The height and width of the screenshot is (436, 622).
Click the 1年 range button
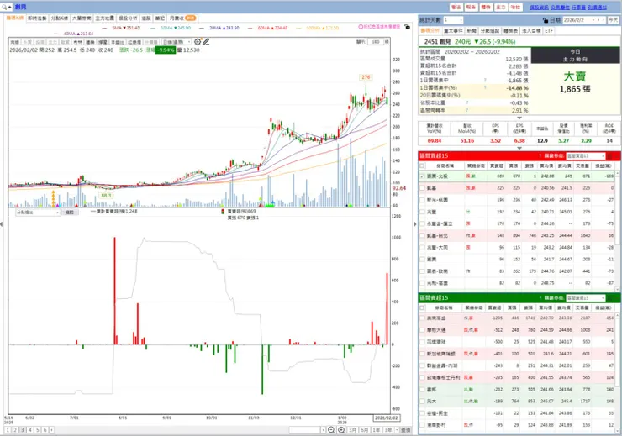377,430
